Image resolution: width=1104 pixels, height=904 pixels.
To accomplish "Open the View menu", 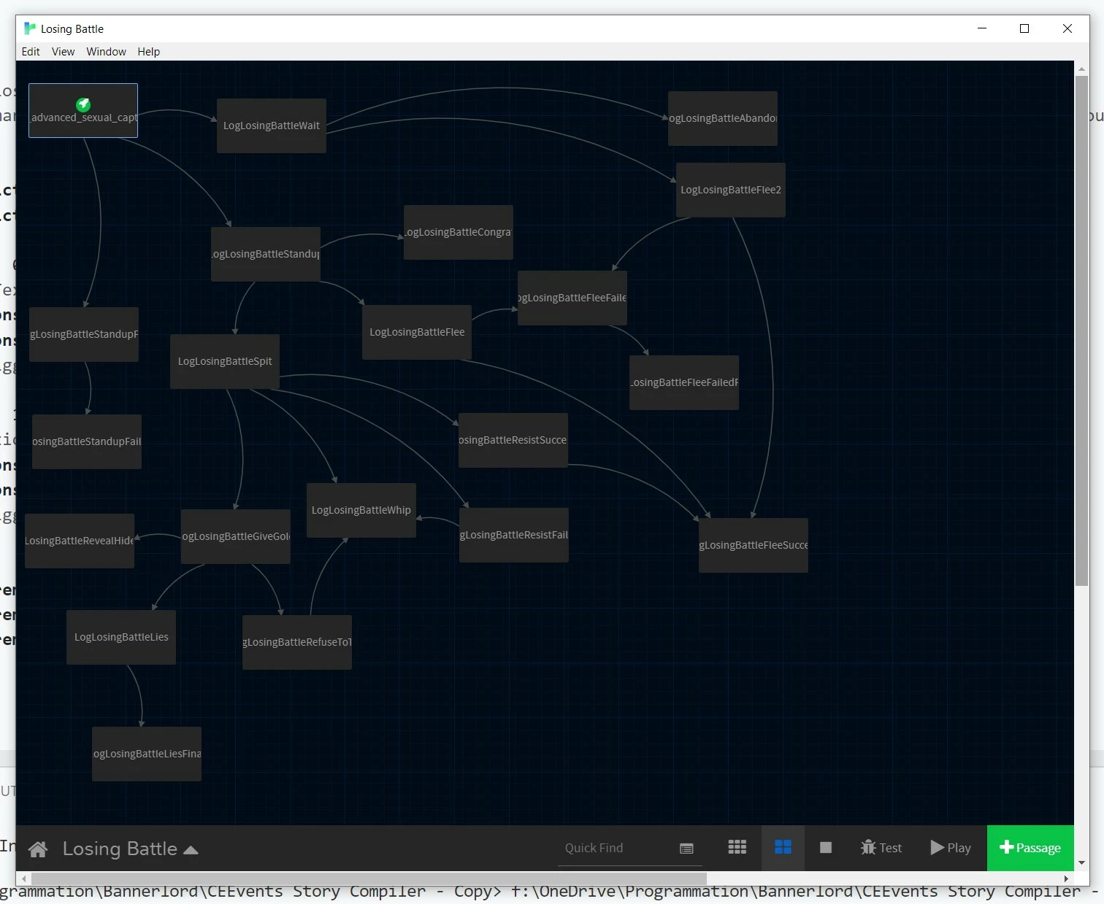I will pyautogui.click(x=63, y=52).
